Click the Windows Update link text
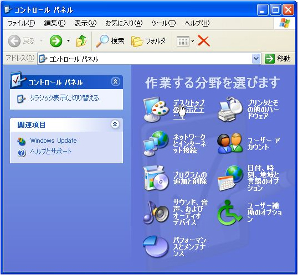This screenshot has height=275, width=298. 53,141
